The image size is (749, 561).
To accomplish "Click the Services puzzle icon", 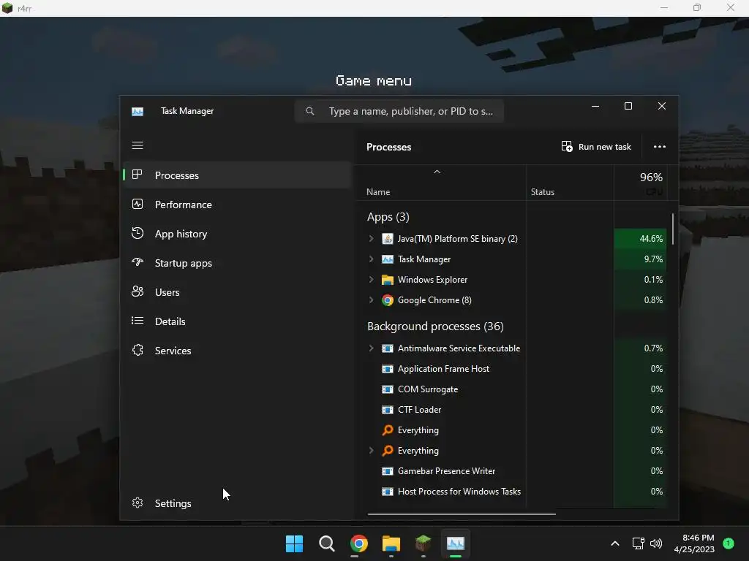I will pyautogui.click(x=137, y=350).
